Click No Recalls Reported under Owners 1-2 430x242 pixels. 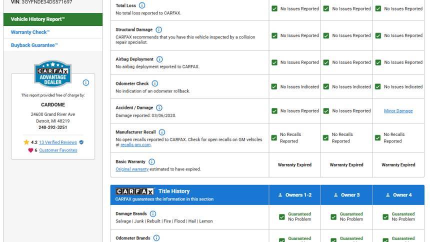pos(290,137)
